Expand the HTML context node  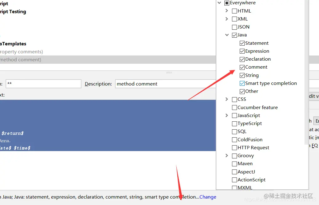[226, 11]
